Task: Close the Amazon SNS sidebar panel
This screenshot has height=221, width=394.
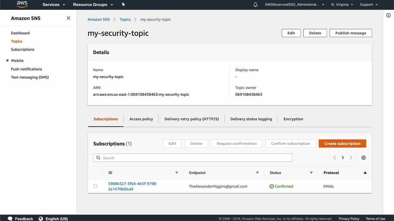Action: (68, 18)
